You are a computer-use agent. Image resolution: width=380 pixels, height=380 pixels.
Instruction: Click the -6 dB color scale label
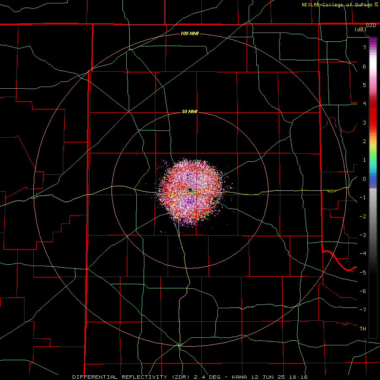(363, 291)
